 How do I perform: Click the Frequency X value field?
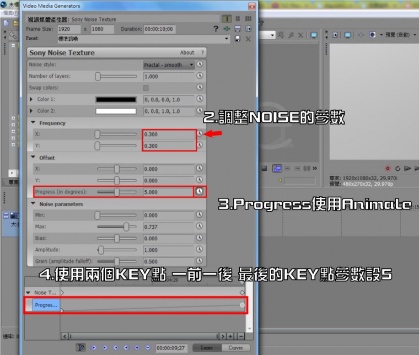(169, 135)
